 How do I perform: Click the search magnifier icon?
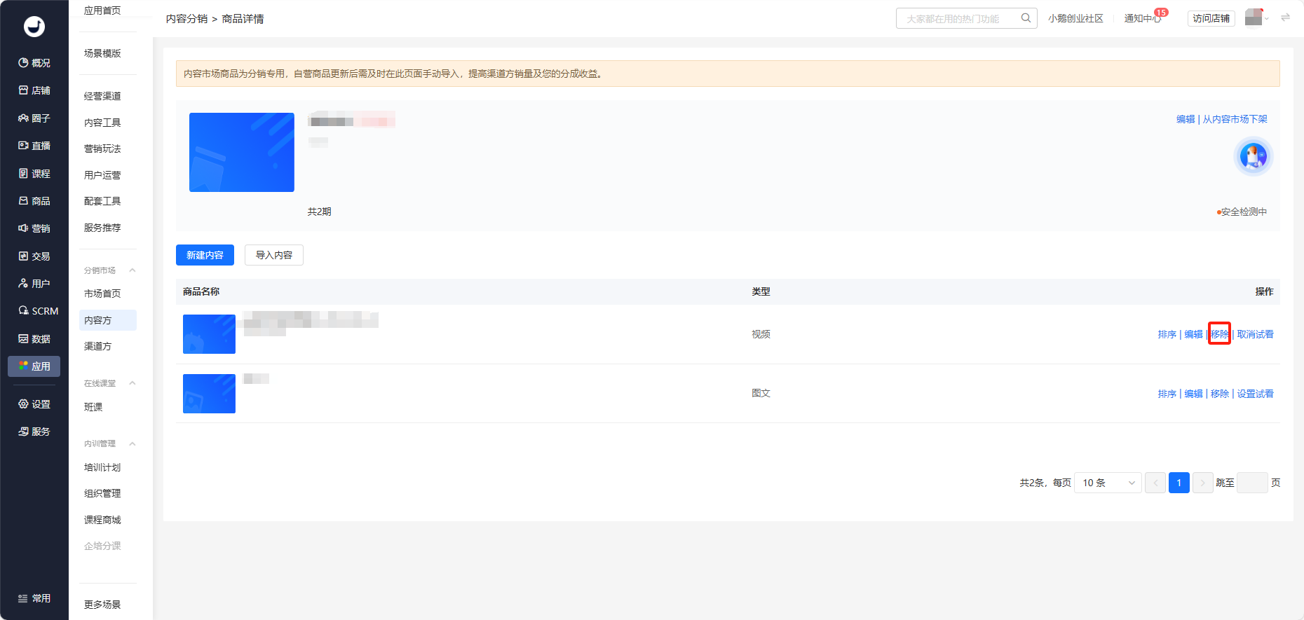coord(1026,18)
